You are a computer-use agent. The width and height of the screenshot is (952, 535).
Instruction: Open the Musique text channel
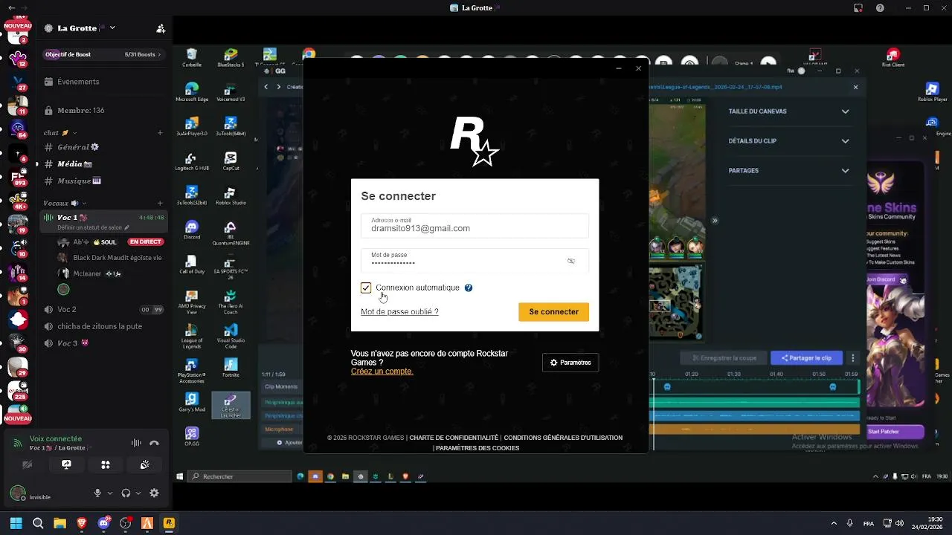(x=104, y=181)
